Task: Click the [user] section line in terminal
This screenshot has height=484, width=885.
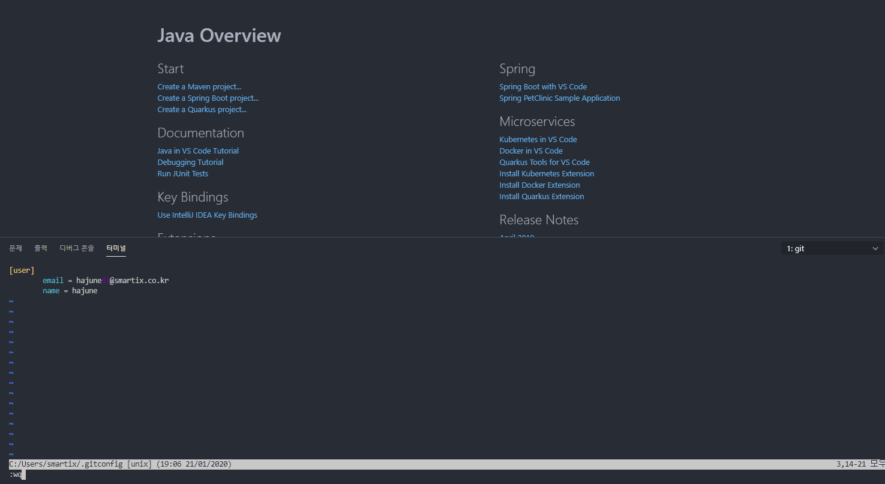Action: (x=22, y=270)
